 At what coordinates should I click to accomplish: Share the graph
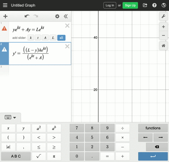[x=145, y=5]
